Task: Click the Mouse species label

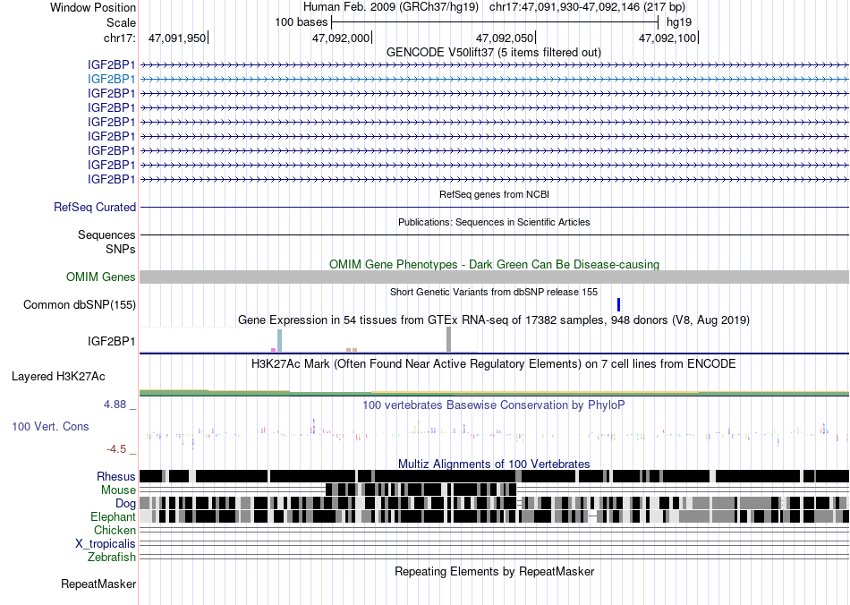Action: [118, 490]
